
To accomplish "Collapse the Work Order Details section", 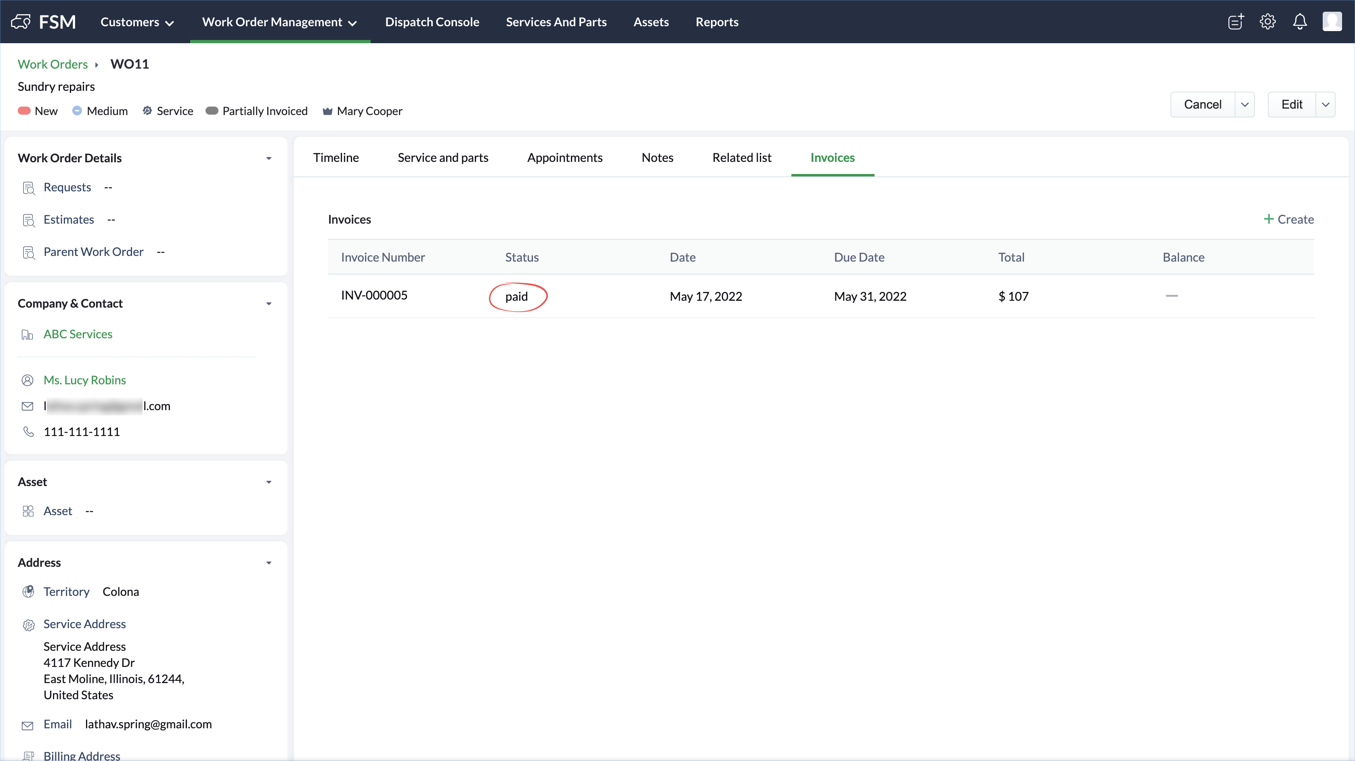I will tap(269, 158).
